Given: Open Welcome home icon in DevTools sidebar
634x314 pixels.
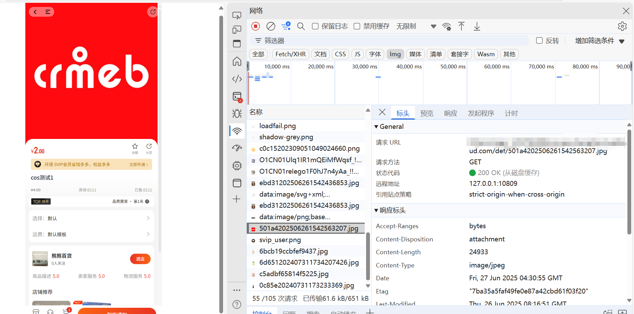Looking at the screenshot, I should 237,61.
